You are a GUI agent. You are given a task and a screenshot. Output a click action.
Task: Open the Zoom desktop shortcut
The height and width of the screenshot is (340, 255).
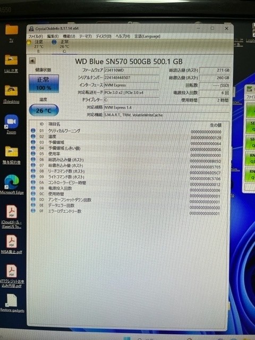[11, 124]
